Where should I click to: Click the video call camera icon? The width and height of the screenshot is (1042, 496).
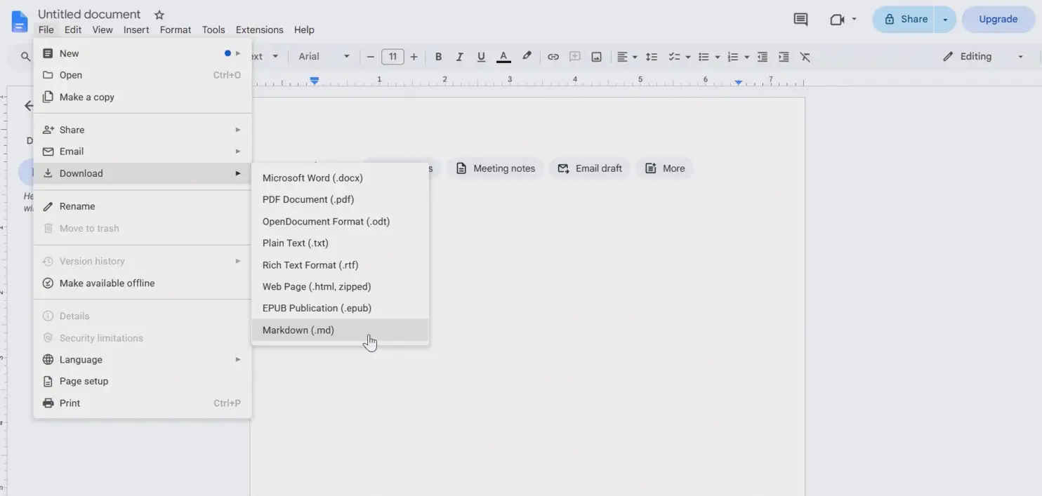pos(836,20)
